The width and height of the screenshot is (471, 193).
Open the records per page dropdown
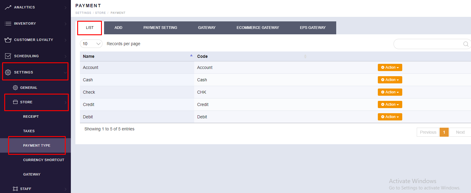click(x=91, y=44)
